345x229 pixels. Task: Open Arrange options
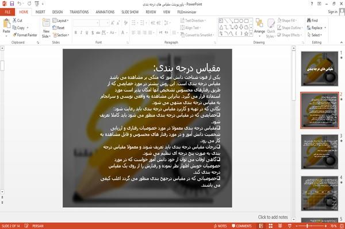pos(259,28)
